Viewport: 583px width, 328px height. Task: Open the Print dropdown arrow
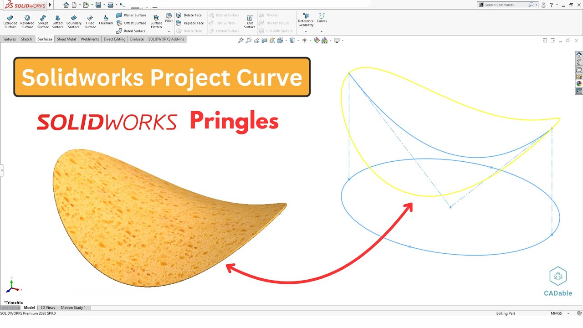(115, 5)
